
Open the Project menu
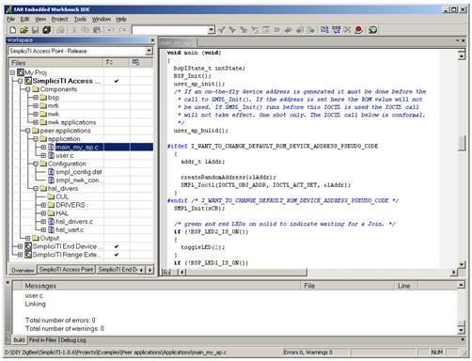(x=59, y=20)
